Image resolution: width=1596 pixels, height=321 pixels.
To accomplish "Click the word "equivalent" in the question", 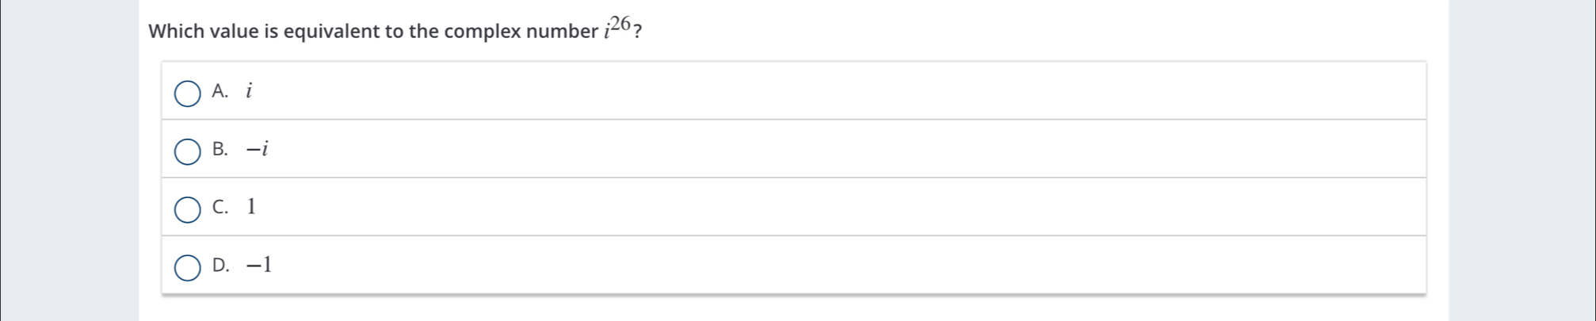I will (x=332, y=32).
